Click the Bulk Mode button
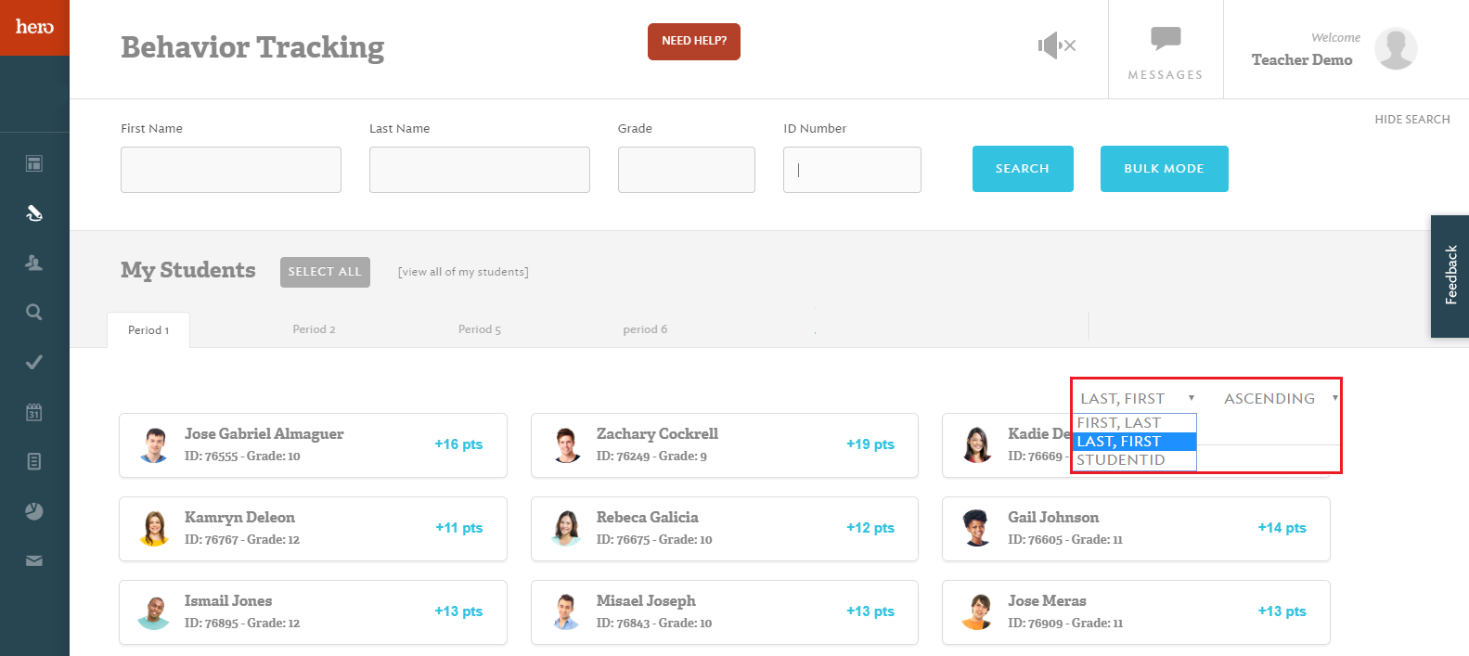Image resolution: width=1469 pixels, height=656 pixels. (x=1164, y=169)
